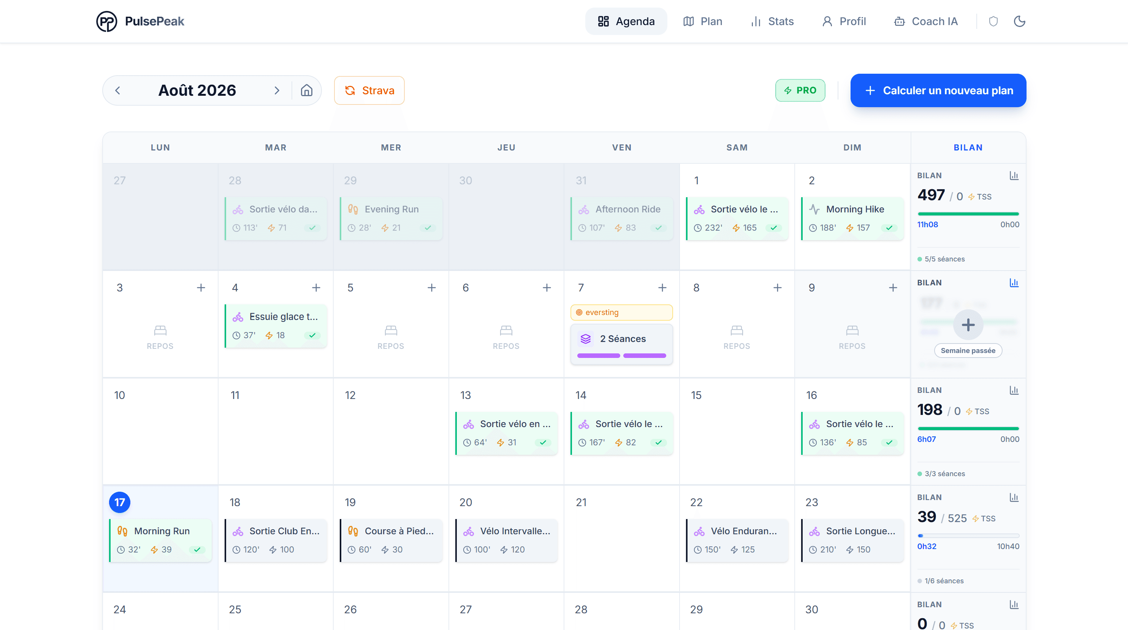
Task: Click the large plus in Semaine passée bilan
Action: click(x=968, y=325)
